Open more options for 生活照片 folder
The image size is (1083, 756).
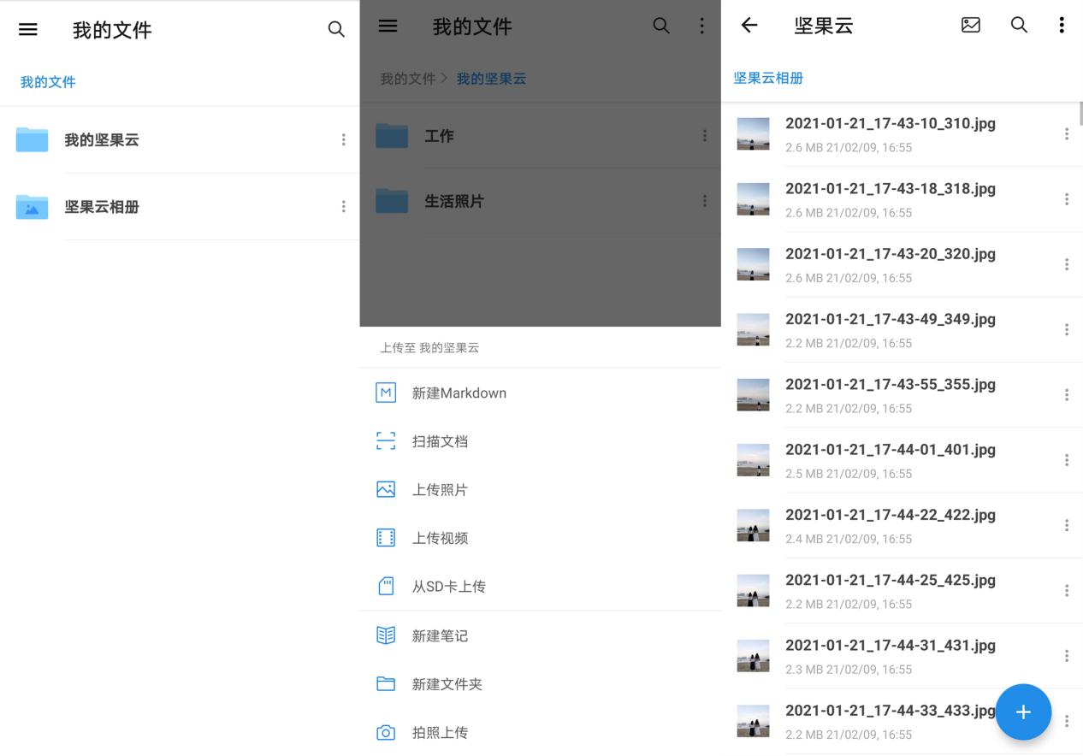[704, 201]
